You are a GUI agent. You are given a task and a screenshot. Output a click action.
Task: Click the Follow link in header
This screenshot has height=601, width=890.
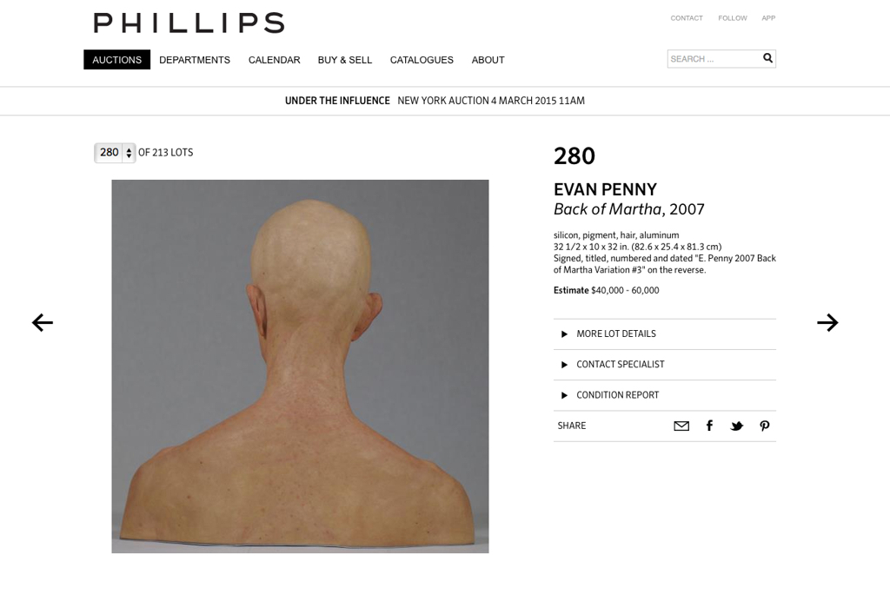coord(733,18)
